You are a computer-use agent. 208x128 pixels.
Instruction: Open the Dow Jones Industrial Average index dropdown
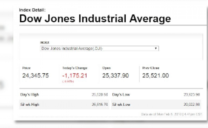(x=99, y=48)
